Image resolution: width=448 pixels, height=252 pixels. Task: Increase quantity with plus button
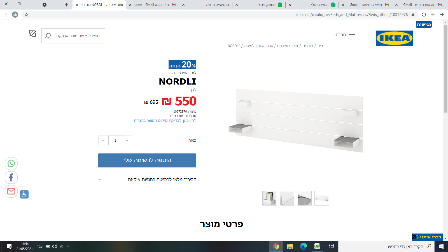127,141
